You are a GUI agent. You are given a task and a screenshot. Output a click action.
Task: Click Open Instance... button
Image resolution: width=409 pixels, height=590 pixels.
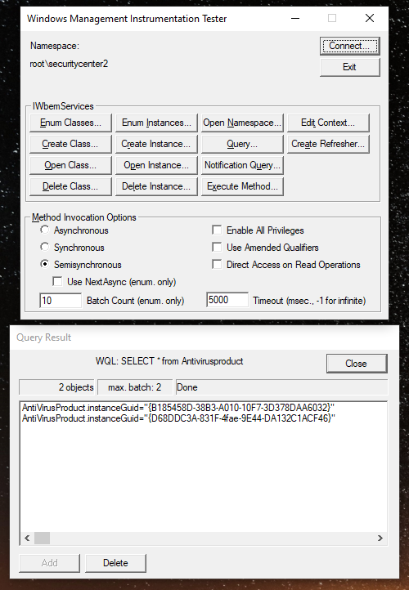pyautogui.click(x=156, y=166)
